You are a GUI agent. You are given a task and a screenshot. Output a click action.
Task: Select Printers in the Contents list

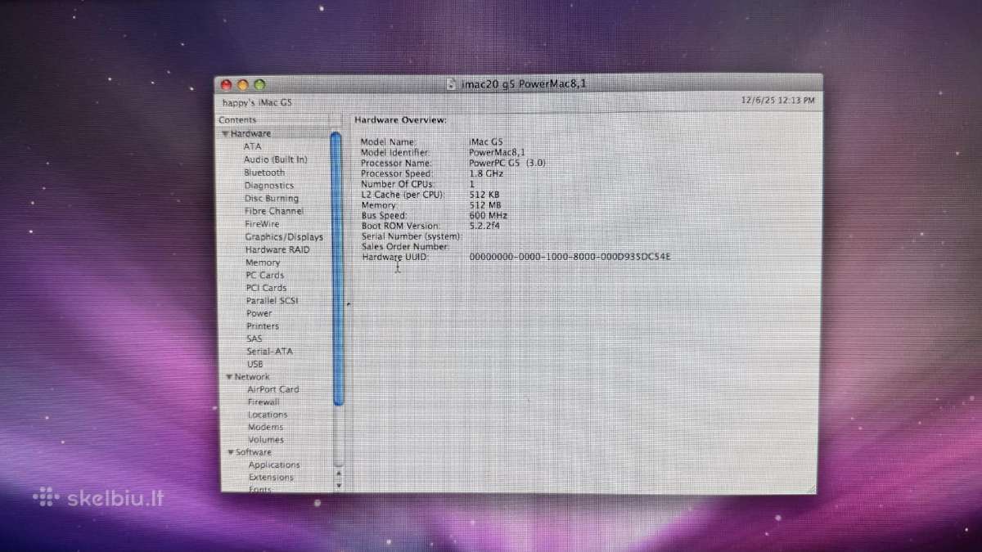tap(263, 326)
